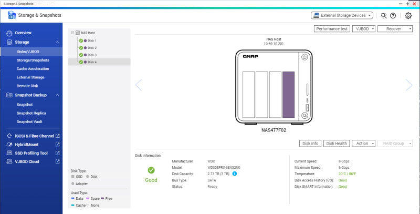Open Snapshot Replica page
420x214 pixels.
(x=31, y=113)
